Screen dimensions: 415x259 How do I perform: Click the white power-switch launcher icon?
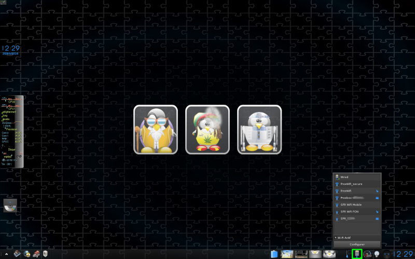coord(45,254)
